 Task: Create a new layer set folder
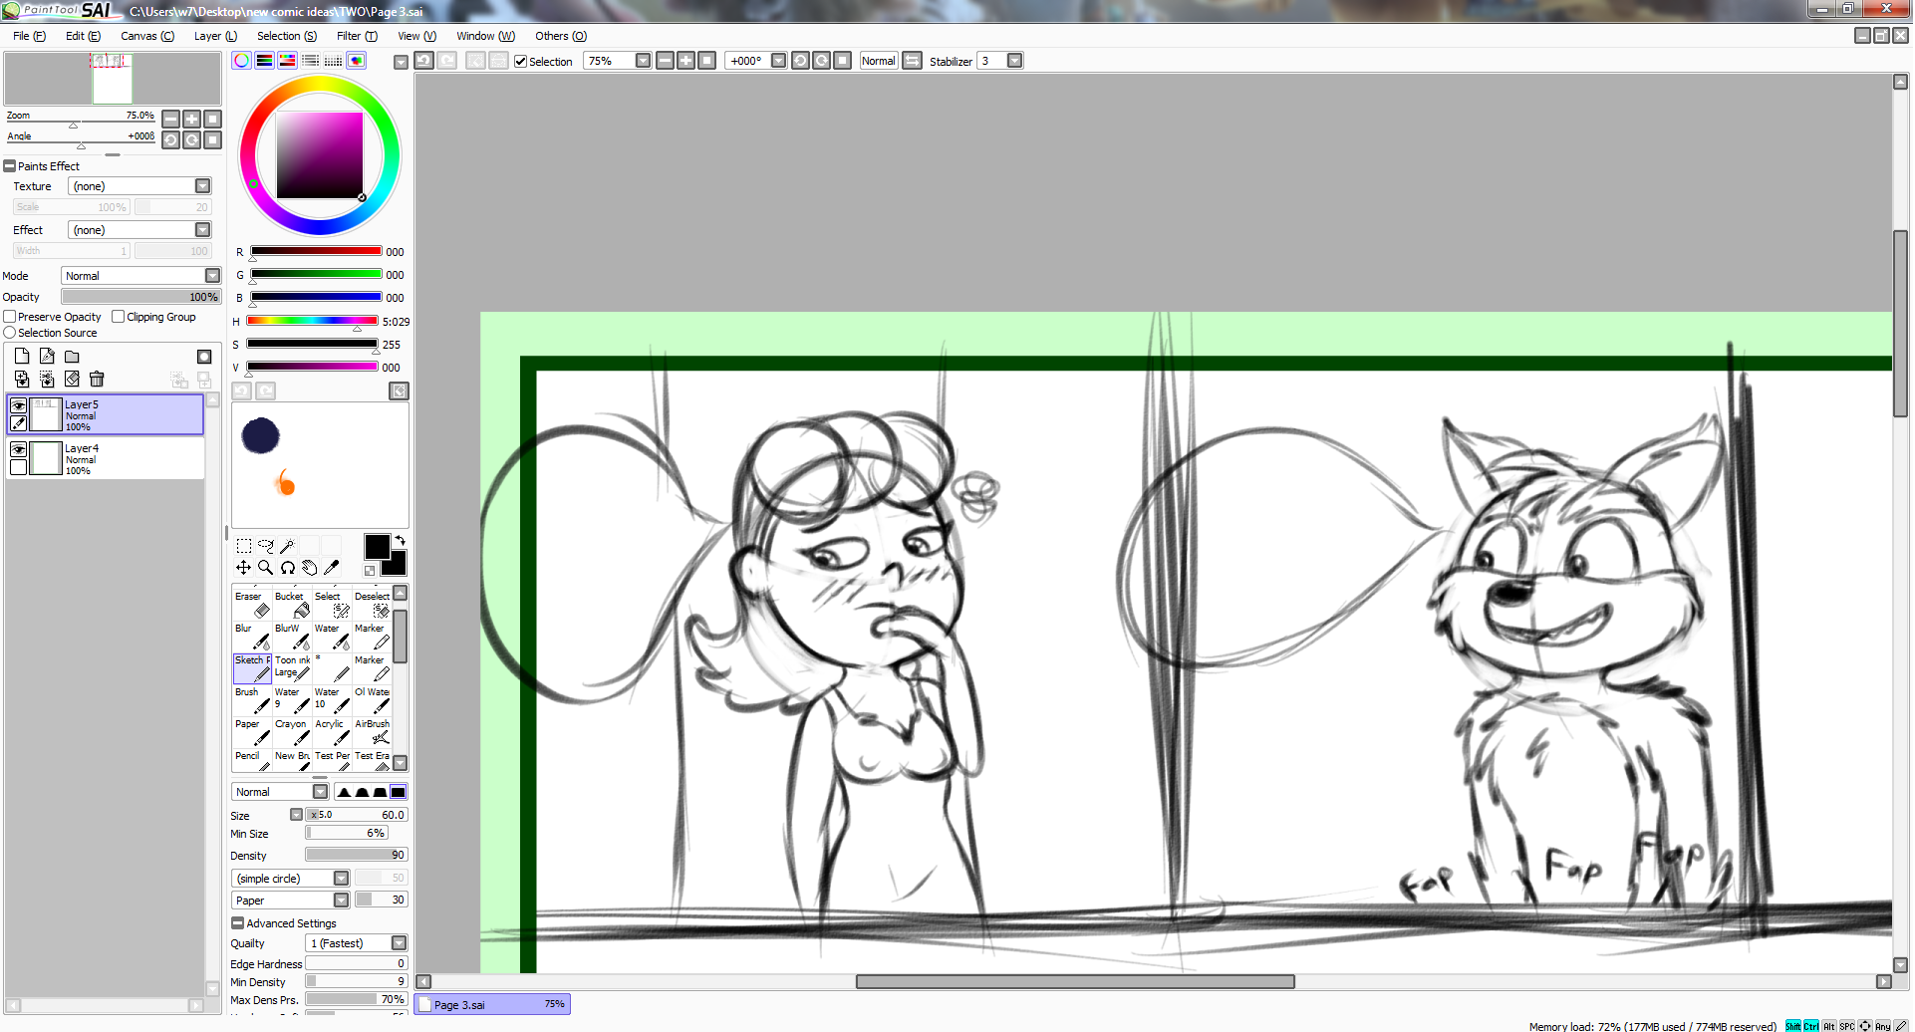[x=72, y=357]
